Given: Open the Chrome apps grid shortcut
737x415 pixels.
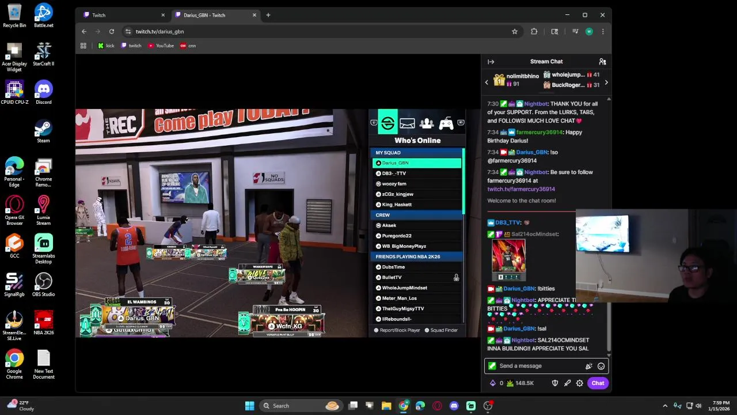Looking at the screenshot, I should tap(83, 46).
